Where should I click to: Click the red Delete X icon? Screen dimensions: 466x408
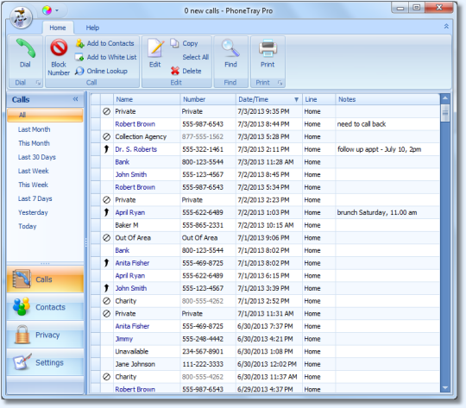coord(175,71)
